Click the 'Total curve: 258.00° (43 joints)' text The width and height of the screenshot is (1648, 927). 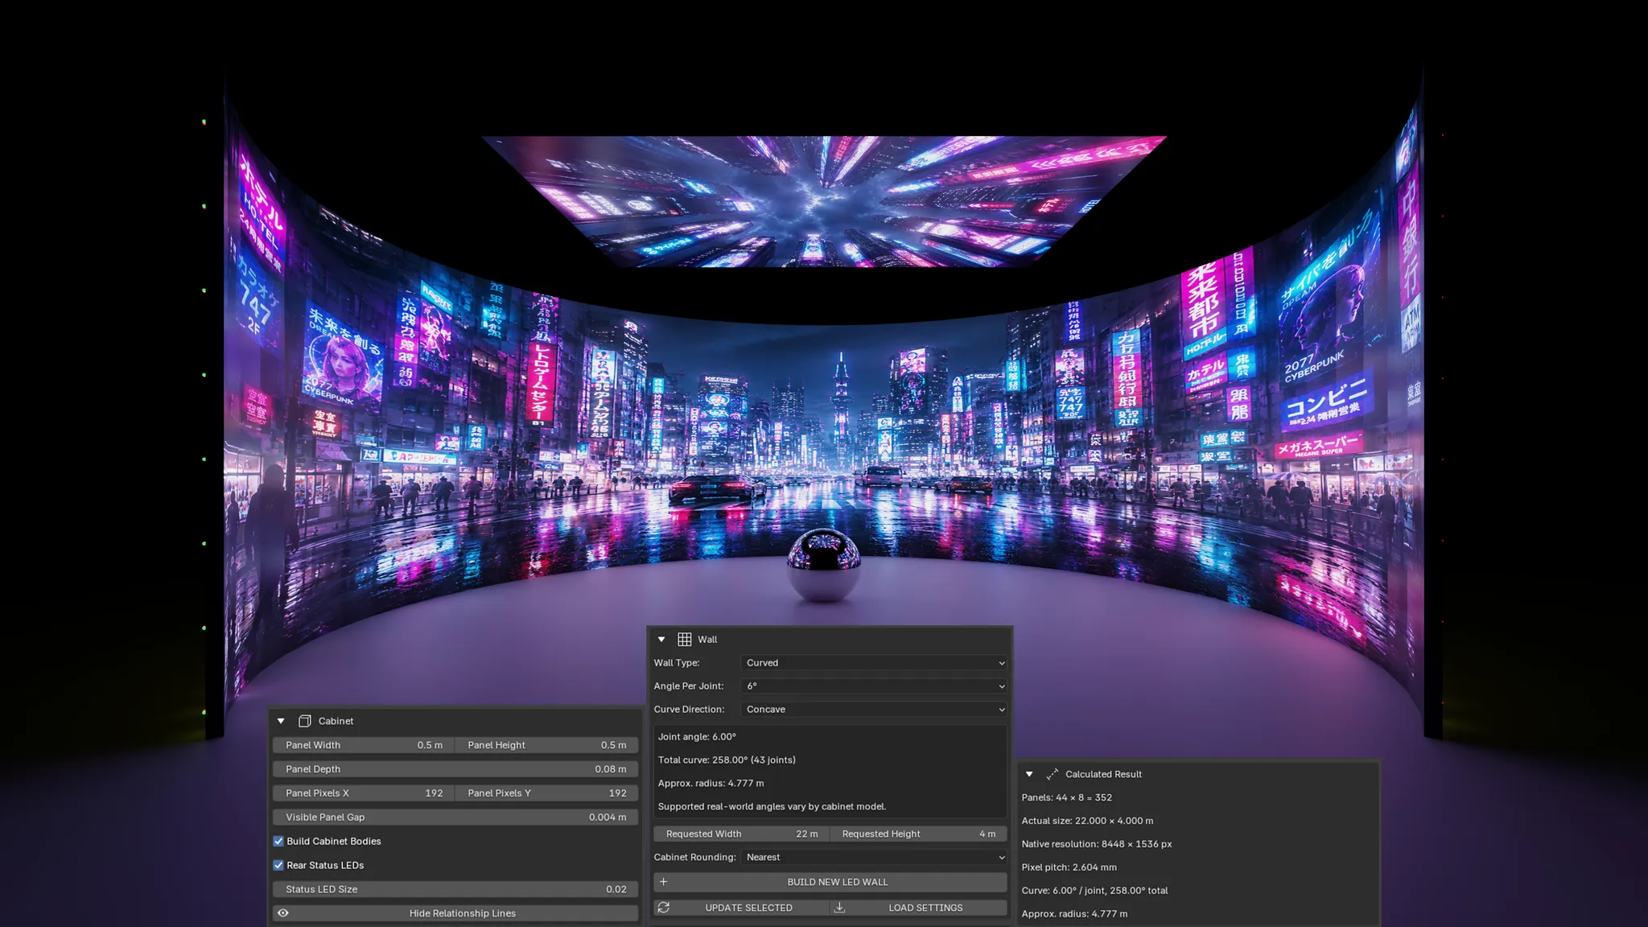click(x=727, y=760)
